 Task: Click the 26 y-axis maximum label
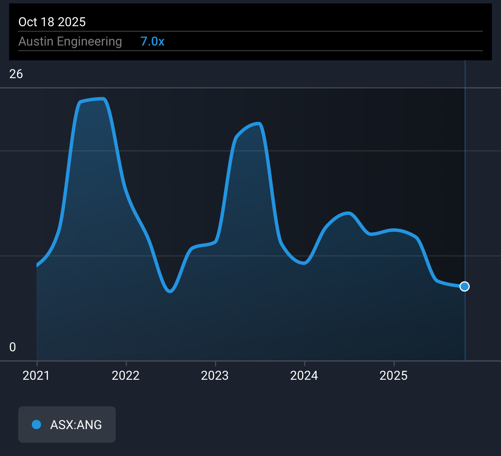click(16, 74)
